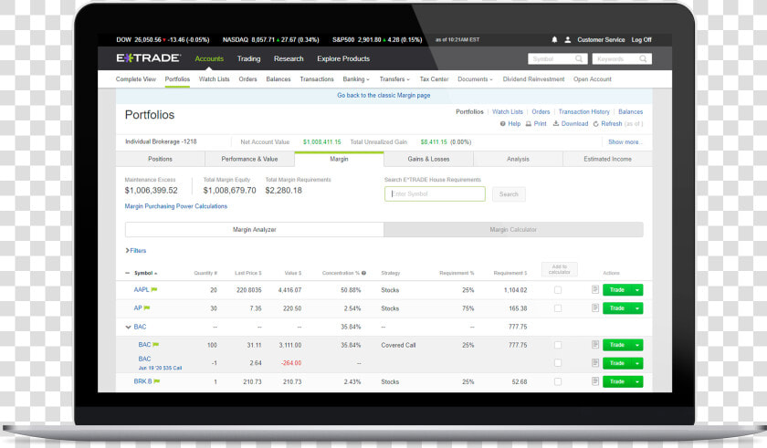
Task: Switch to the Gains & Losses tab
Action: pos(428,159)
